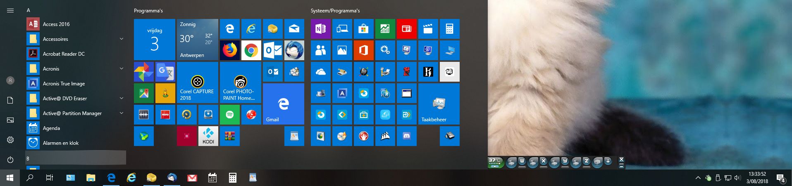The image size is (792, 186).
Task: Open the volume control in the tray
Action: pyautogui.click(x=737, y=178)
